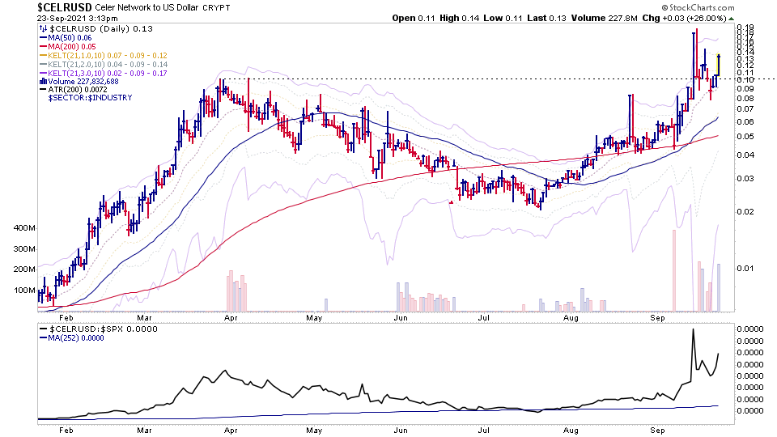
Task: Click the 0.01 price axis label
Action: click(745, 268)
